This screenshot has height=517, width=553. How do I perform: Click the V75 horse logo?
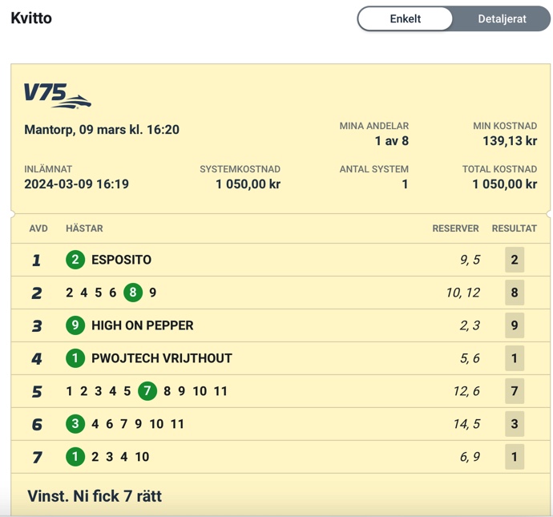click(x=58, y=95)
